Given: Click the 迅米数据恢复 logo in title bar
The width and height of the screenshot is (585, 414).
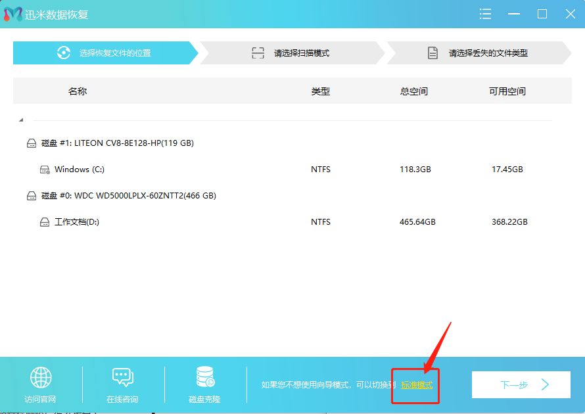Looking at the screenshot, I should [x=13, y=13].
